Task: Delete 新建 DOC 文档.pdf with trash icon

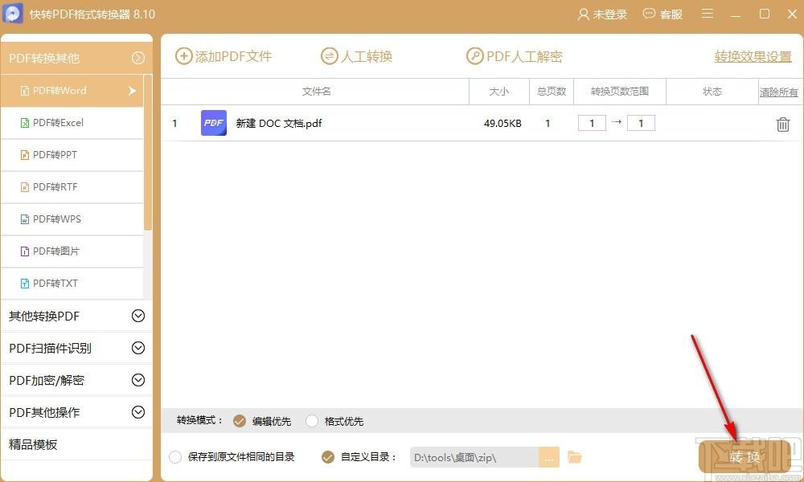Action: click(782, 124)
